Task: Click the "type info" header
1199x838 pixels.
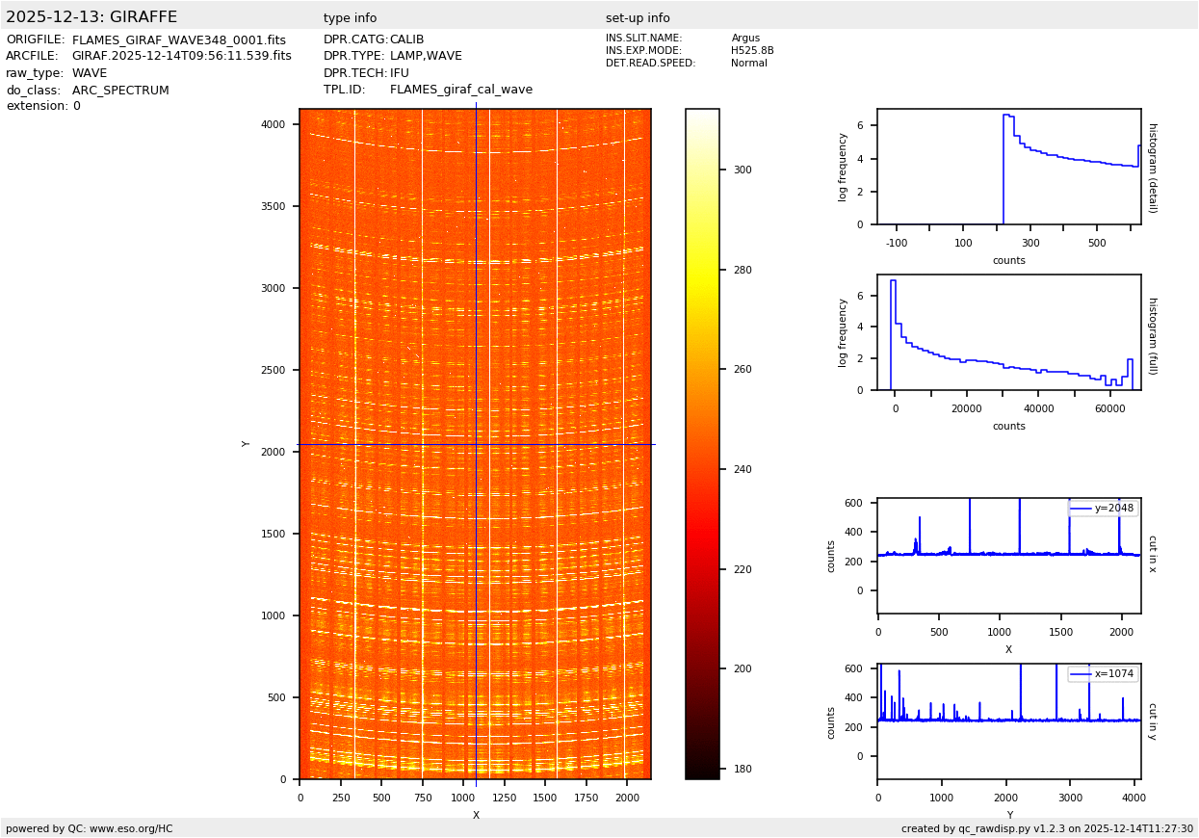Action: (350, 18)
